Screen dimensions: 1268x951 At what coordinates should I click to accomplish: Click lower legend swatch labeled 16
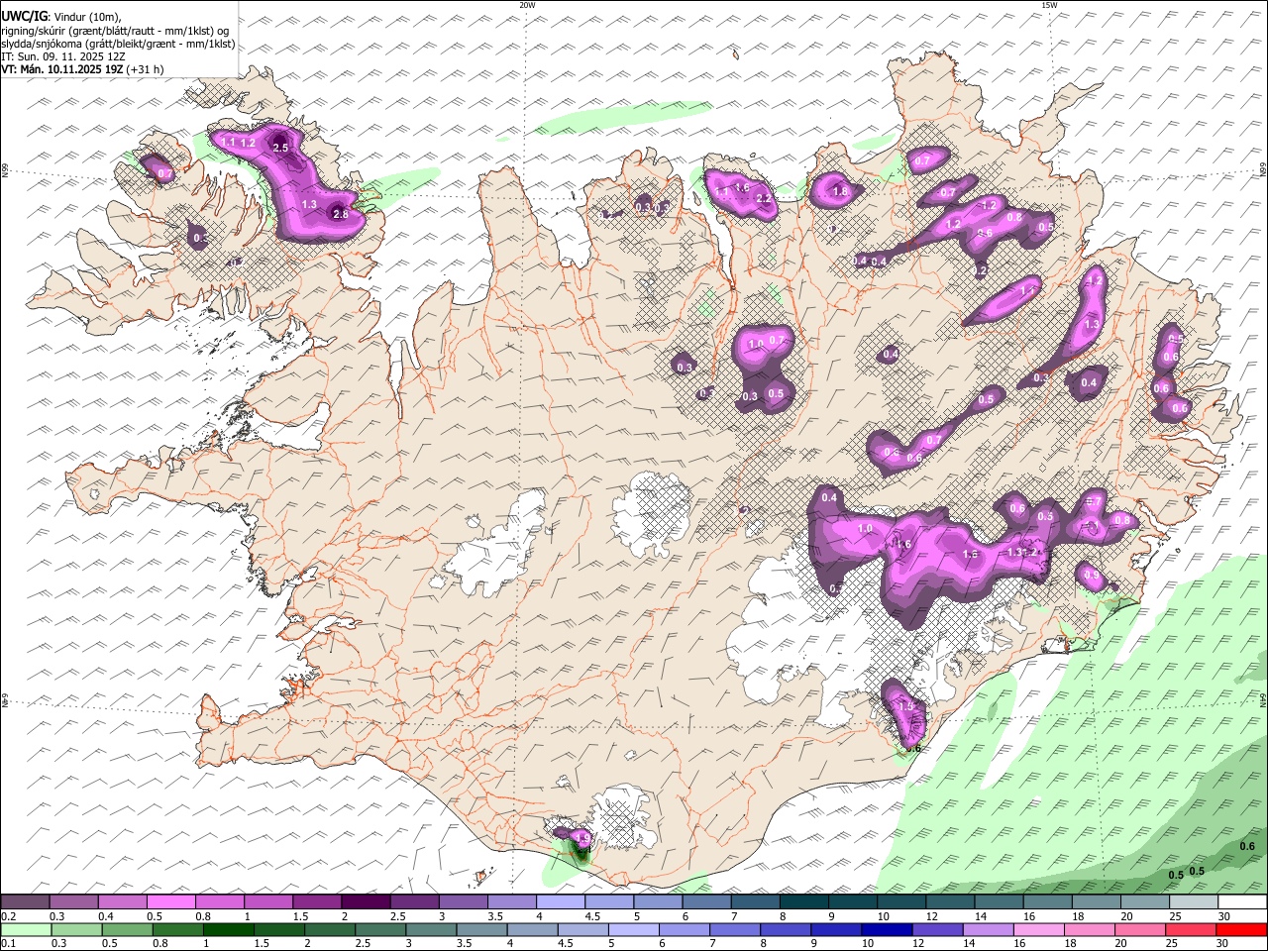[x=1039, y=930]
